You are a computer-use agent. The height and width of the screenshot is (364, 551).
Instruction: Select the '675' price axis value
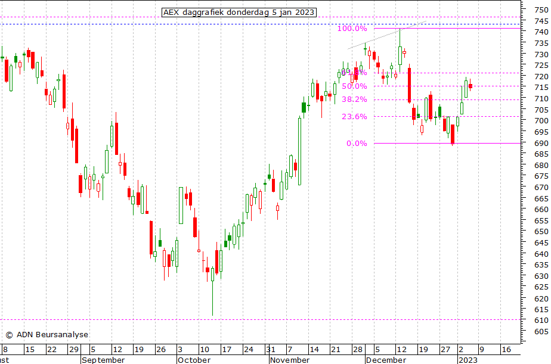[x=541, y=176]
